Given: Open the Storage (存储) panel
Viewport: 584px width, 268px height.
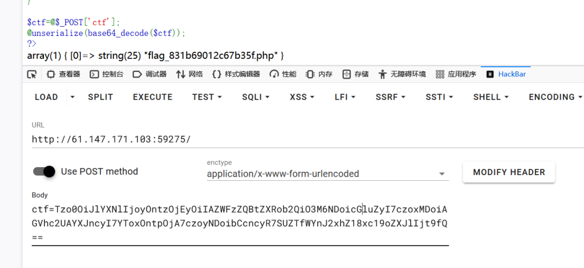Looking at the screenshot, I should click(355, 74).
